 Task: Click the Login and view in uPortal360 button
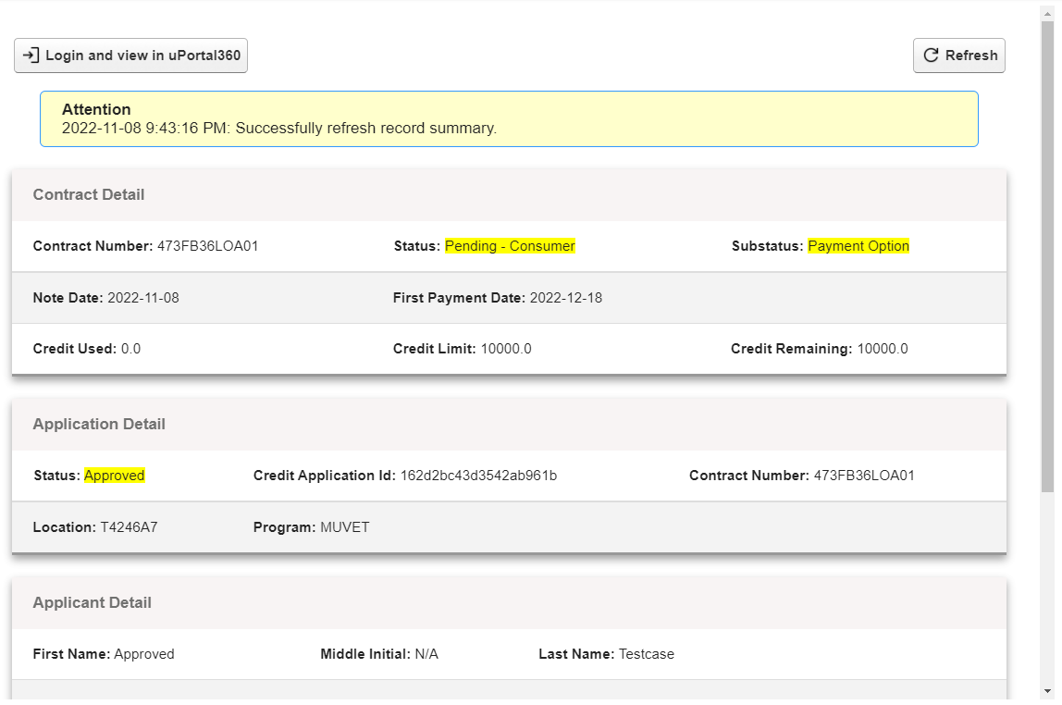130,56
